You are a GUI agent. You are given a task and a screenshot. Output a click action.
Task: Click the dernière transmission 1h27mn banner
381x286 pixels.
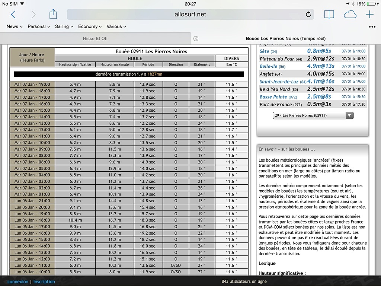(x=129, y=74)
